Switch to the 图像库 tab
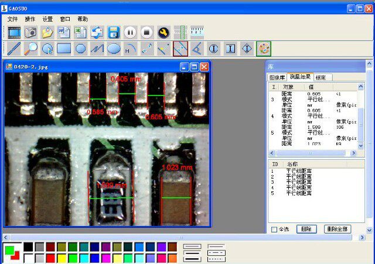 [x=277, y=77]
